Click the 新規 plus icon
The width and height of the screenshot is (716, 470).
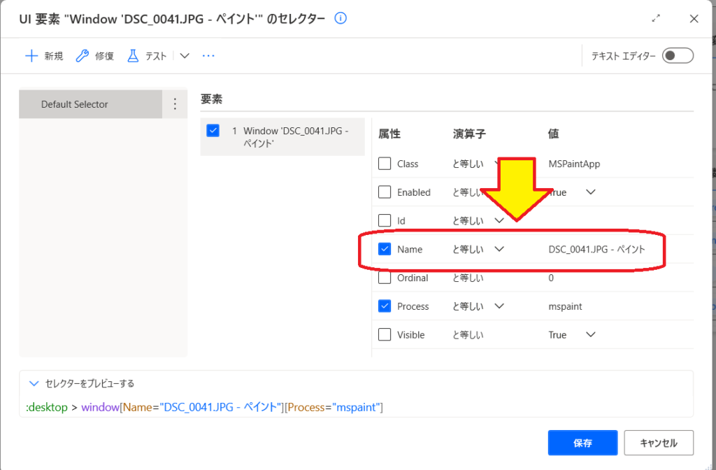tap(31, 56)
